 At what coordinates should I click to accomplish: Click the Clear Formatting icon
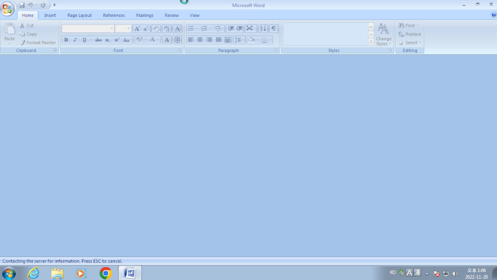click(x=156, y=29)
